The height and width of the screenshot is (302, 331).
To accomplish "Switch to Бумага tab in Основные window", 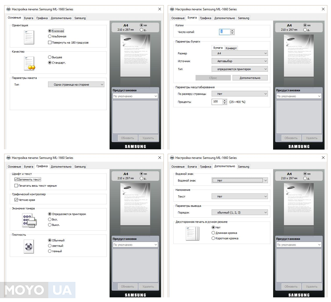I will pos(29,18).
